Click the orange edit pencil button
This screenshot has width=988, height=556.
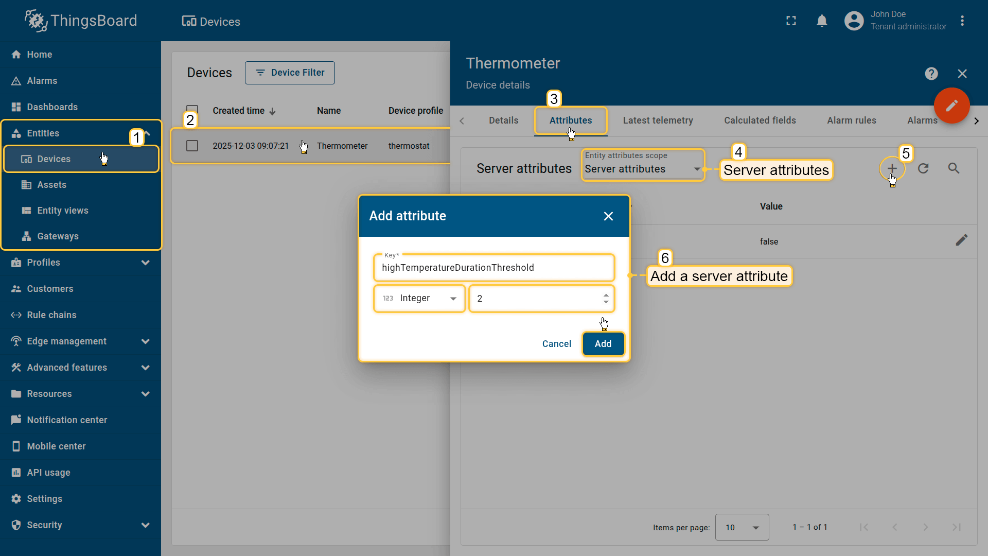point(951,106)
